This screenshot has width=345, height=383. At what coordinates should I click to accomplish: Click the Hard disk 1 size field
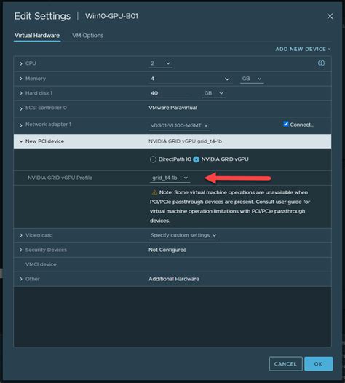tap(168, 93)
